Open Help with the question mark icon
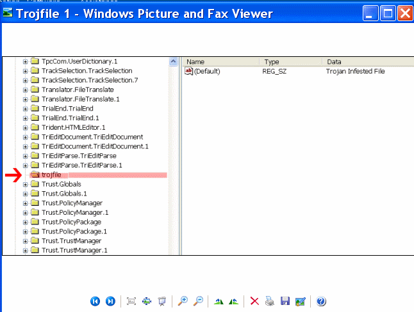 point(321,301)
